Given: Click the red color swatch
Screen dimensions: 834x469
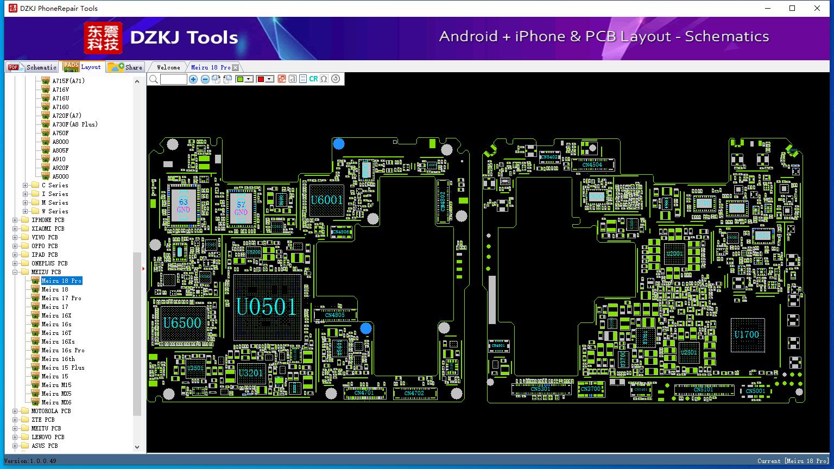Looking at the screenshot, I should point(261,79).
